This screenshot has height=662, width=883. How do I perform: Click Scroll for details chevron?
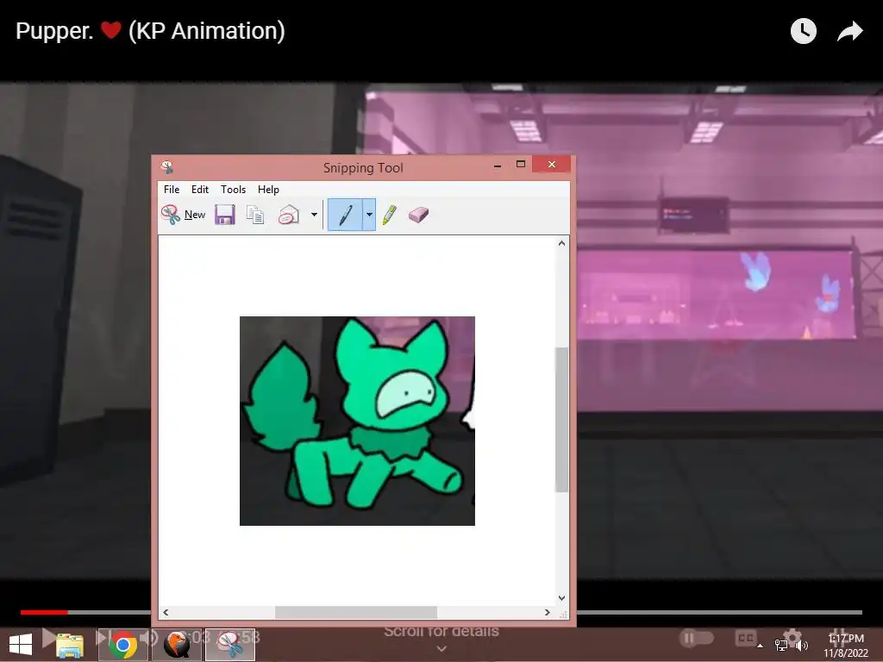click(x=441, y=648)
